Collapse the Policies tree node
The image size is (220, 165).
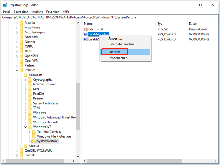click(x=17, y=70)
